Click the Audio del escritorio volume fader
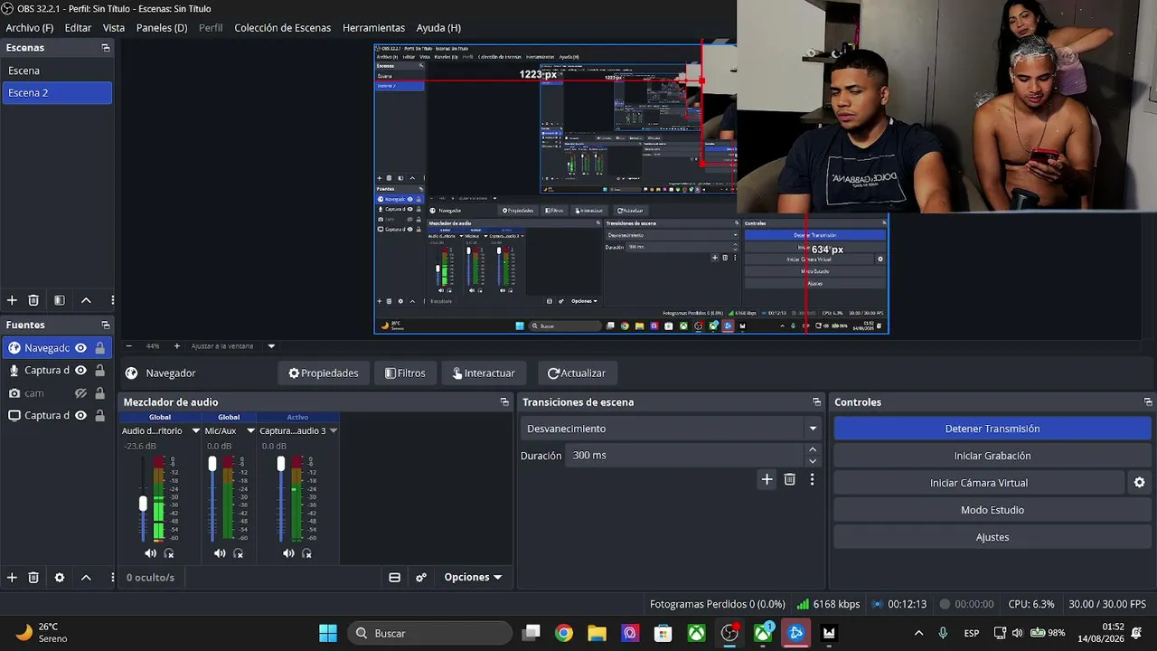 click(x=143, y=503)
